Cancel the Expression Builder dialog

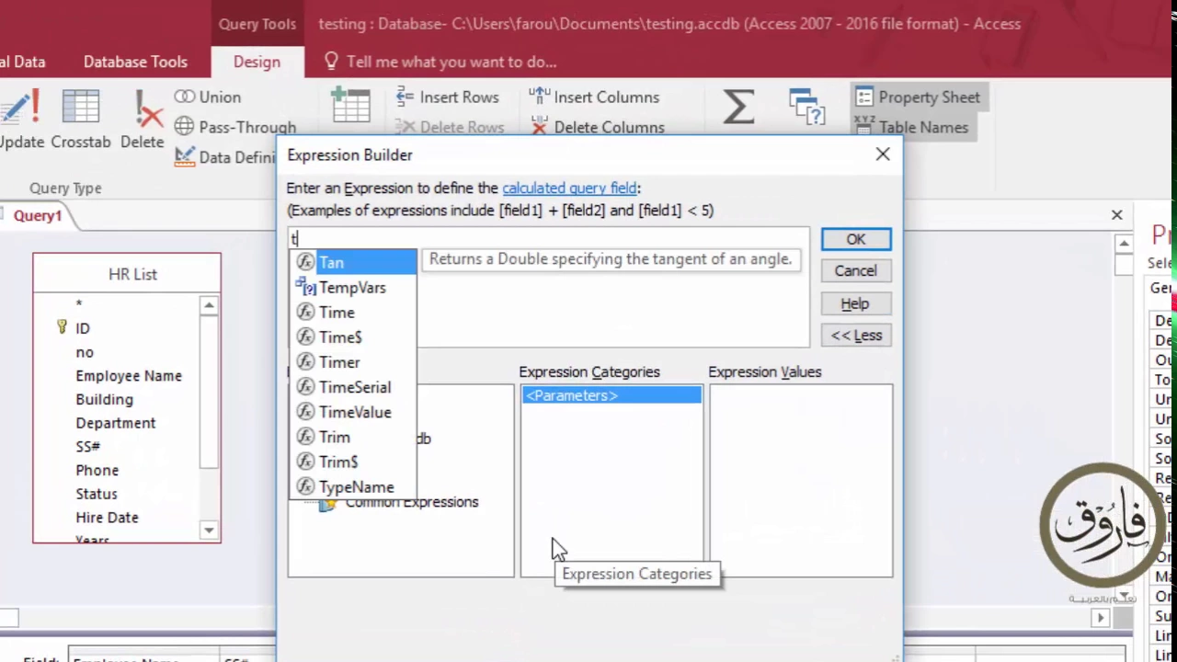pyautogui.click(x=855, y=271)
